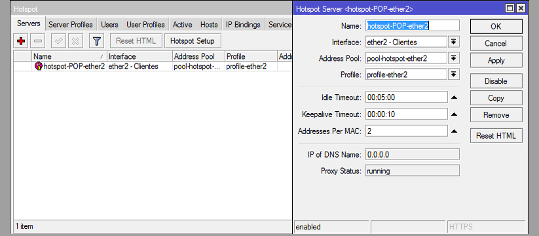Sort by the Profile column header
Image resolution: width=539 pixels, height=236 pixels.
pyautogui.click(x=251, y=57)
